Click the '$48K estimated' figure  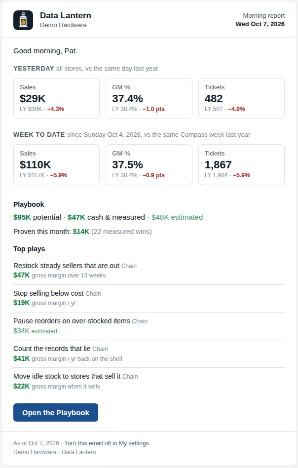(x=177, y=217)
